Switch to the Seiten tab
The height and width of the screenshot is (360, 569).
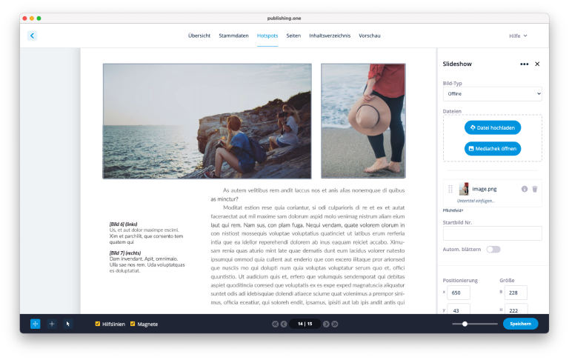[293, 36]
